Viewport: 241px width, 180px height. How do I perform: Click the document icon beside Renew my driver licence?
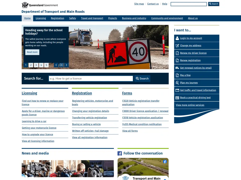coord(177,53)
